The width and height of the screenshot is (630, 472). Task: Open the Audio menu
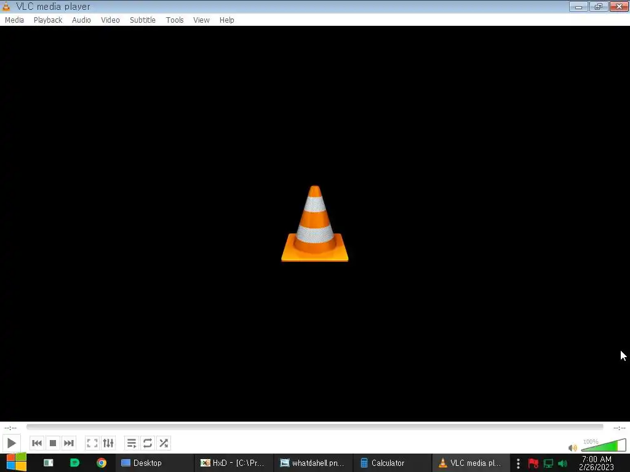(81, 20)
